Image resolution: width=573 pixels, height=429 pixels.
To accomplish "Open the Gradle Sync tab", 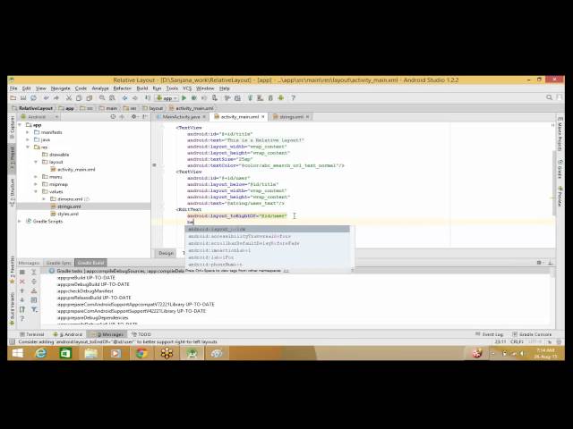I will pos(58,263).
